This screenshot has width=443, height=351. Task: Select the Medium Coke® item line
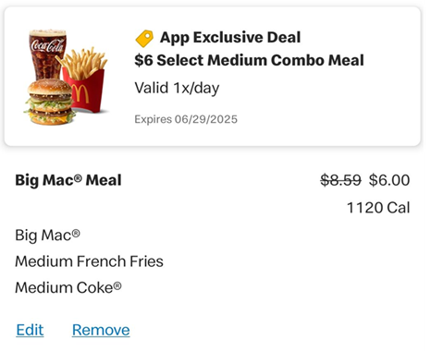[x=68, y=287]
